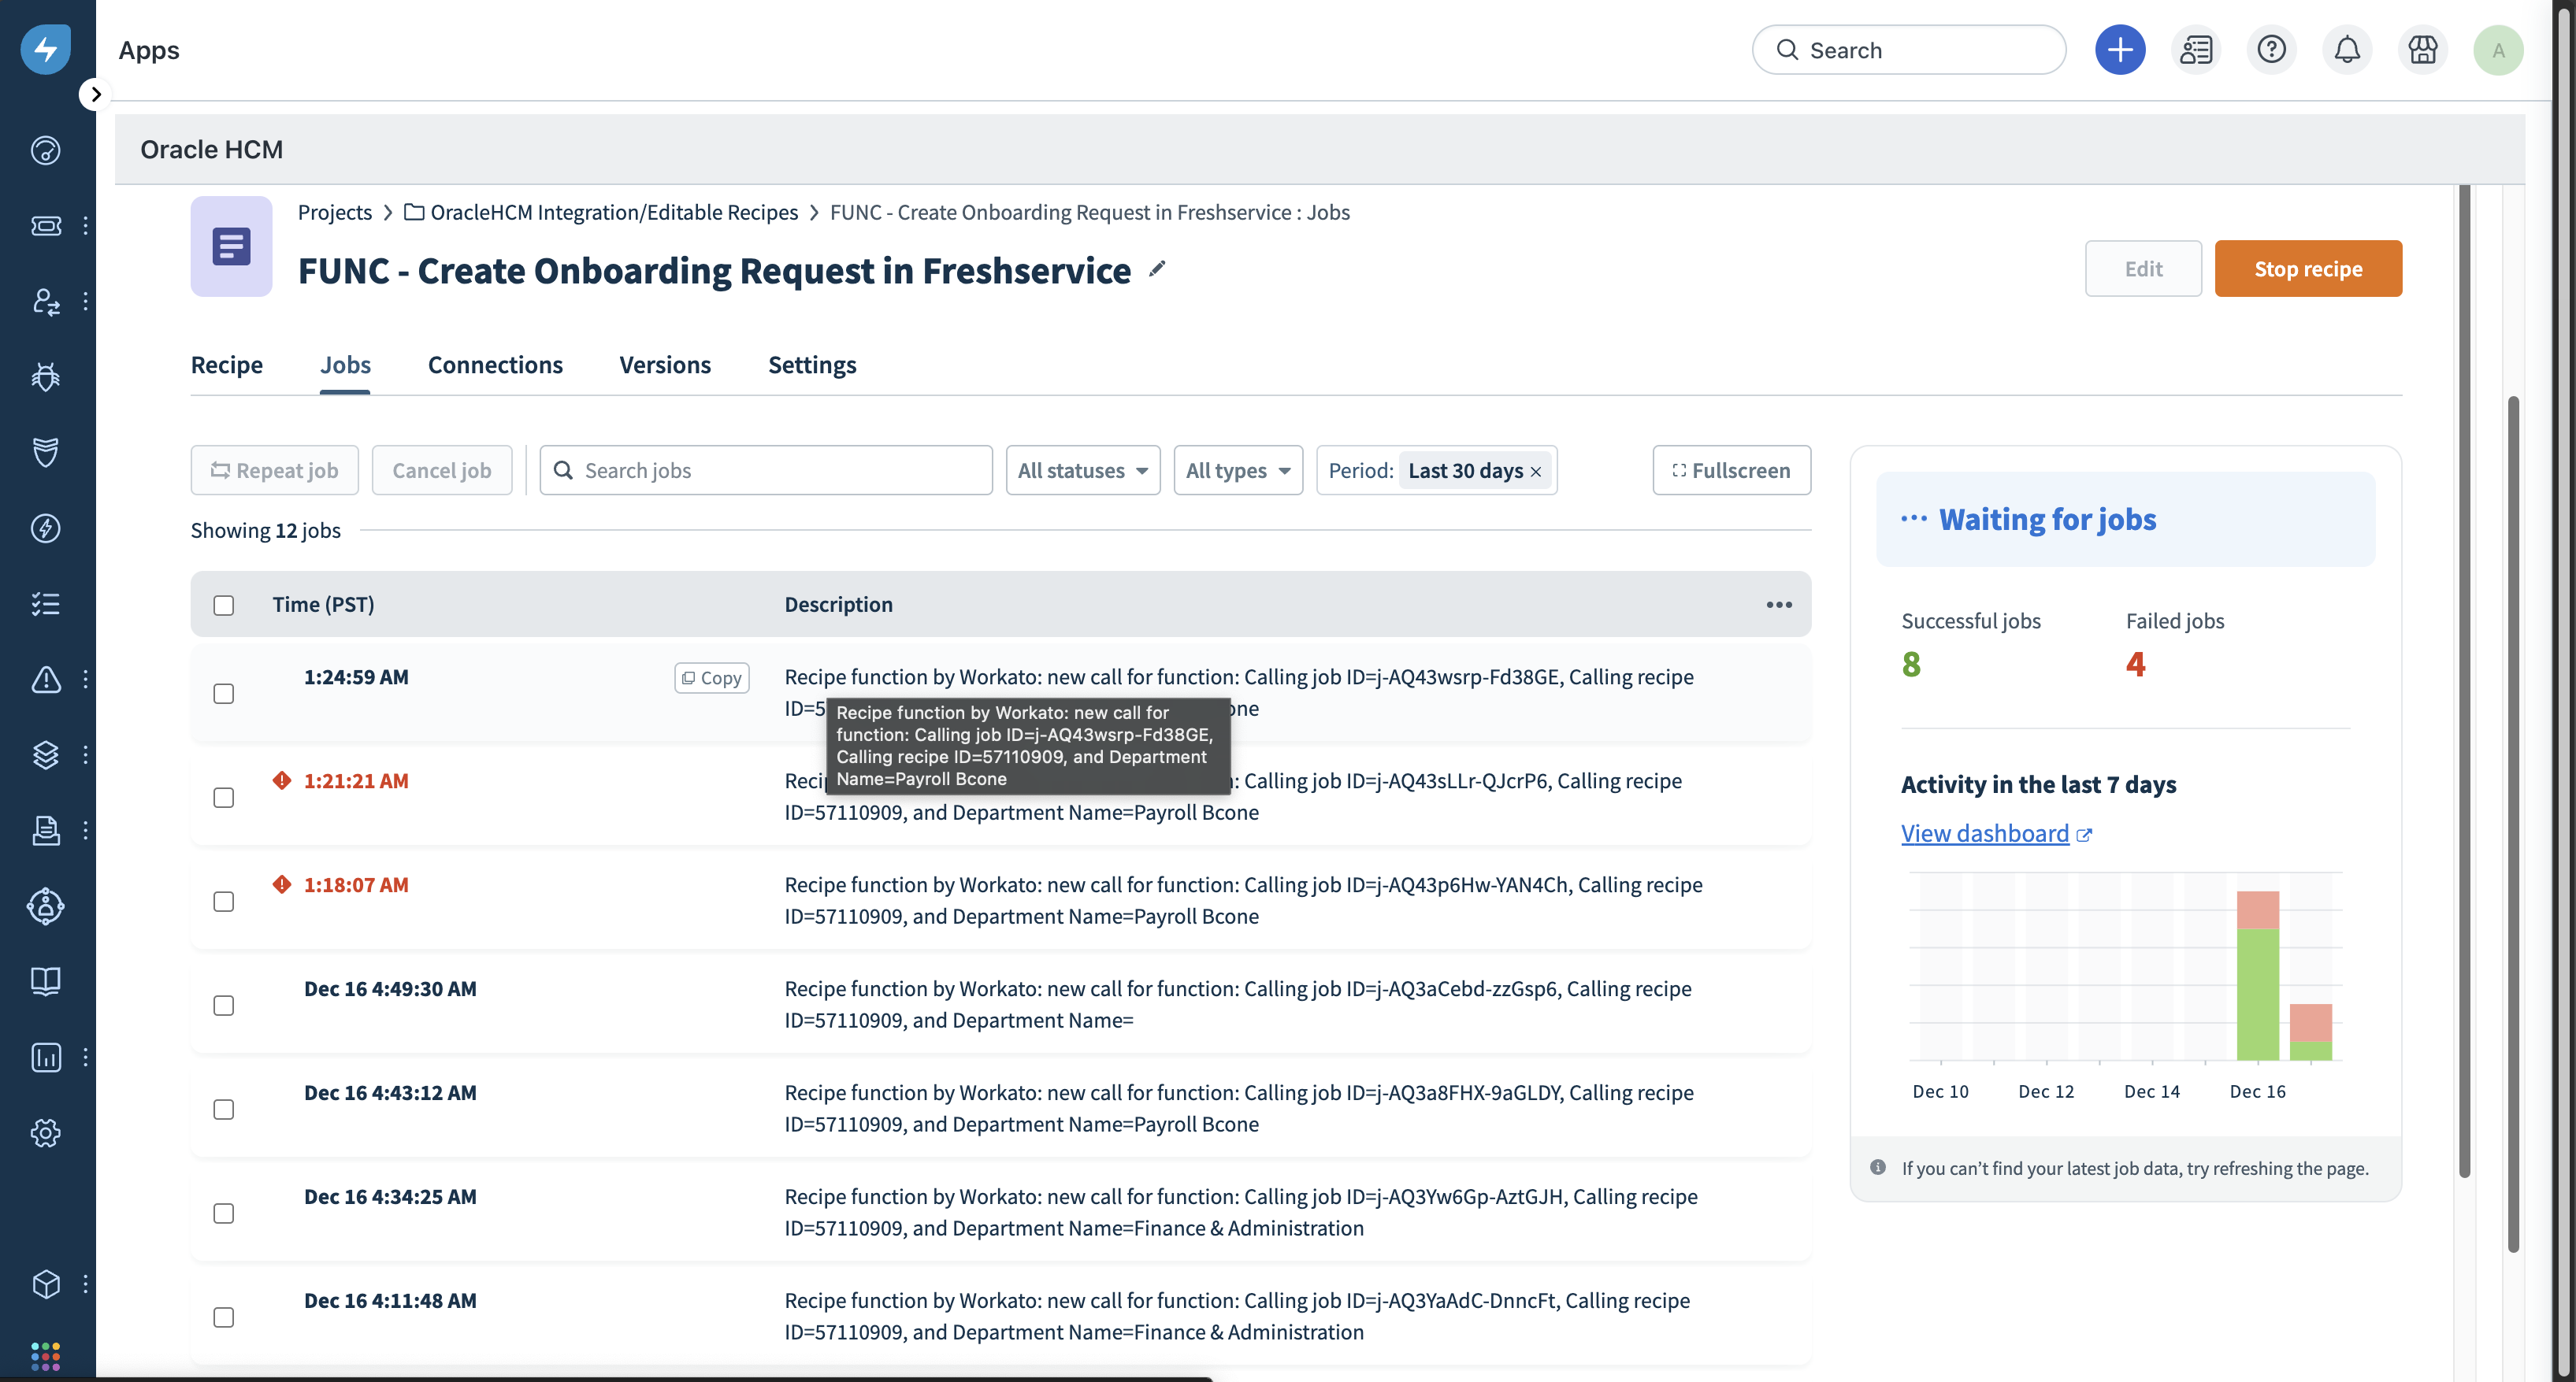
Task: Open the settings gear in left sidebar
Action: point(46,1132)
